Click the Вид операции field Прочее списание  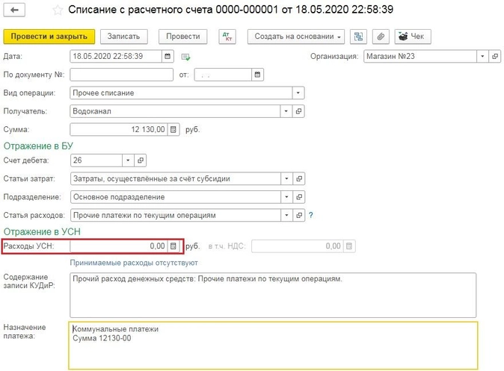coord(181,93)
